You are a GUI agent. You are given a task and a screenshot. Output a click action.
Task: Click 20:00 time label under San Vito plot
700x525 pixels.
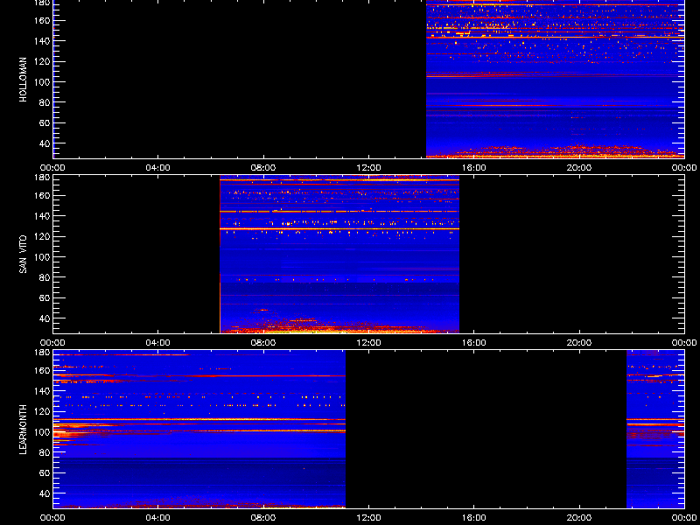point(579,343)
